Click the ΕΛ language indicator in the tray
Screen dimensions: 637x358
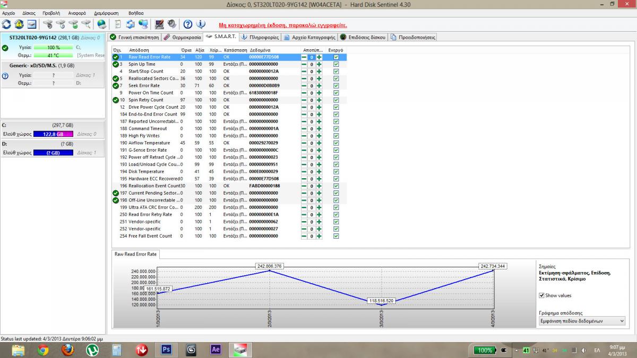point(597,350)
